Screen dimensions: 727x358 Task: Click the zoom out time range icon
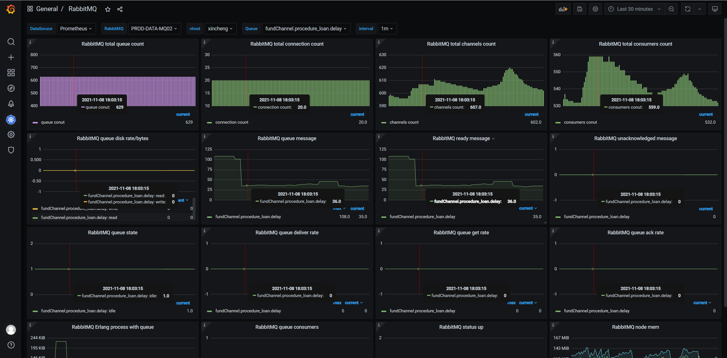click(x=671, y=9)
